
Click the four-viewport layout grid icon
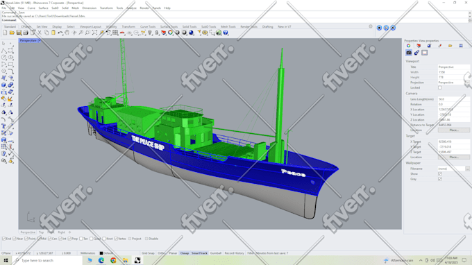tap(115, 33)
